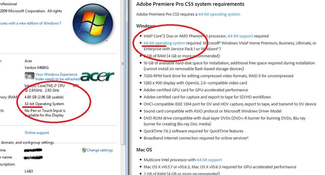Follow the 64-bit operating system link in intro

(x=219, y=14)
